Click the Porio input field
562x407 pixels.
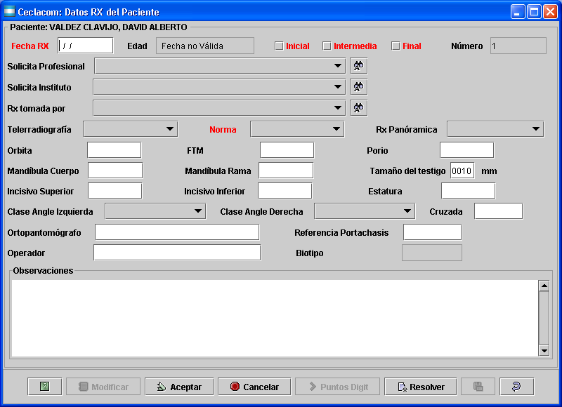click(x=467, y=150)
